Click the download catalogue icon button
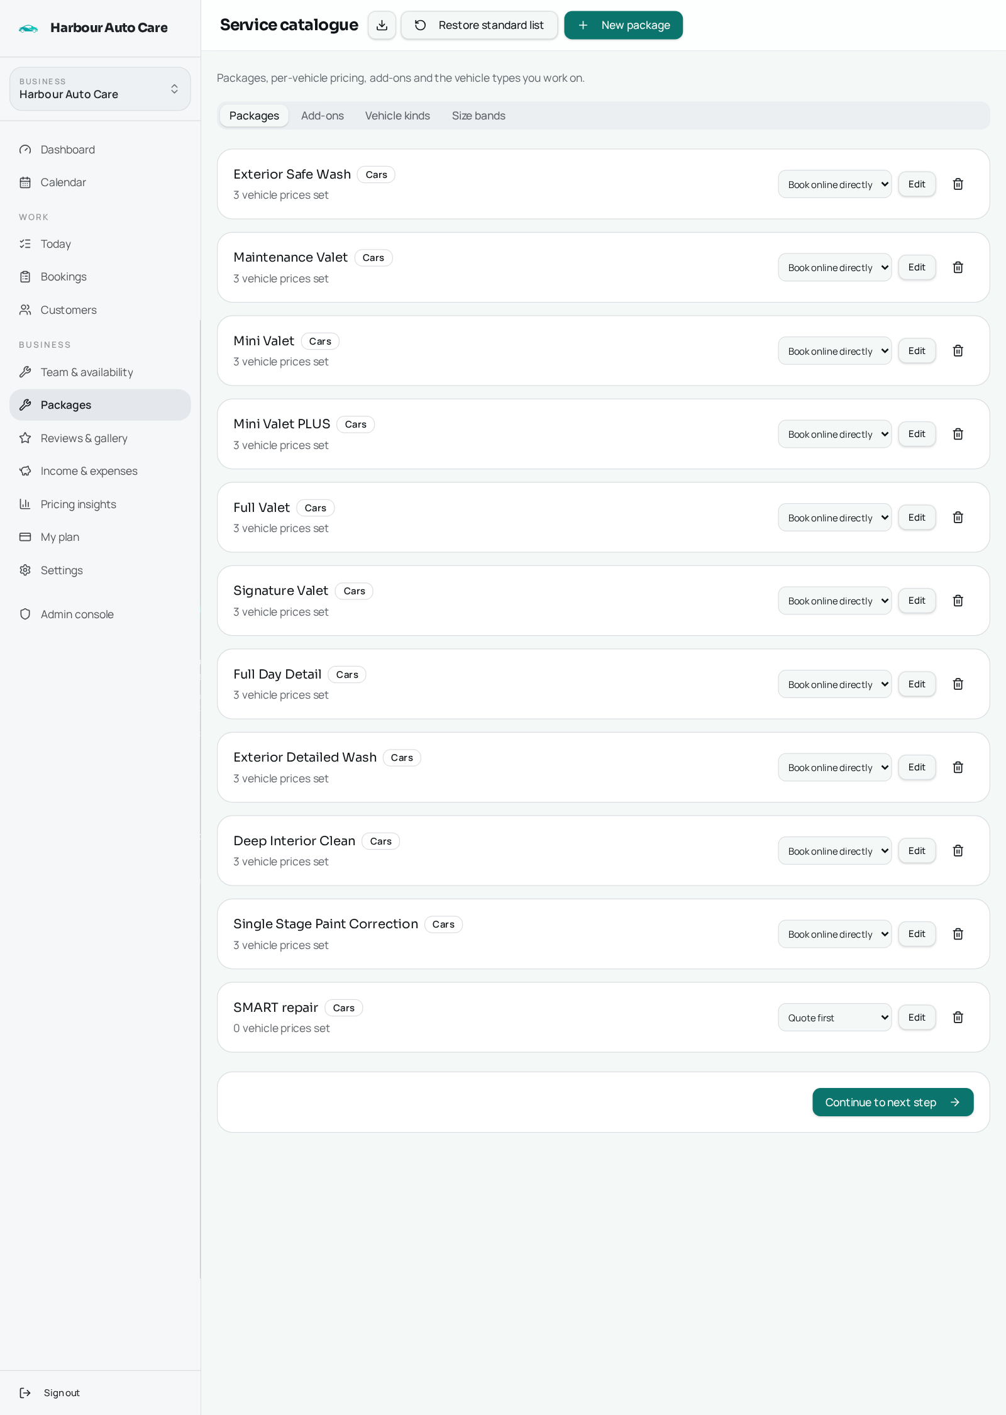The image size is (1006, 1415). [382, 25]
